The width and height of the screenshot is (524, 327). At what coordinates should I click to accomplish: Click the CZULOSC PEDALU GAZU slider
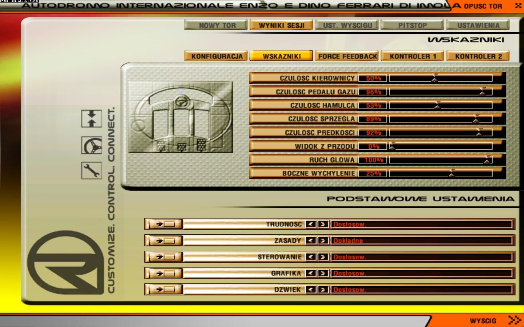(x=441, y=92)
